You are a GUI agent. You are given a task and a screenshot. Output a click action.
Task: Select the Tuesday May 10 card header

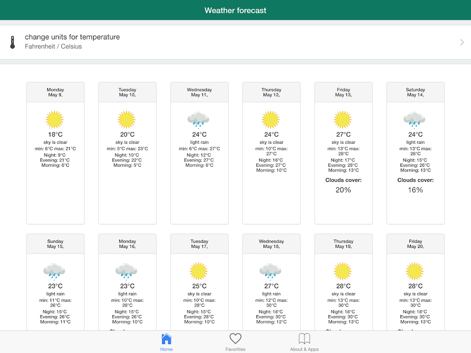click(x=128, y=92)
